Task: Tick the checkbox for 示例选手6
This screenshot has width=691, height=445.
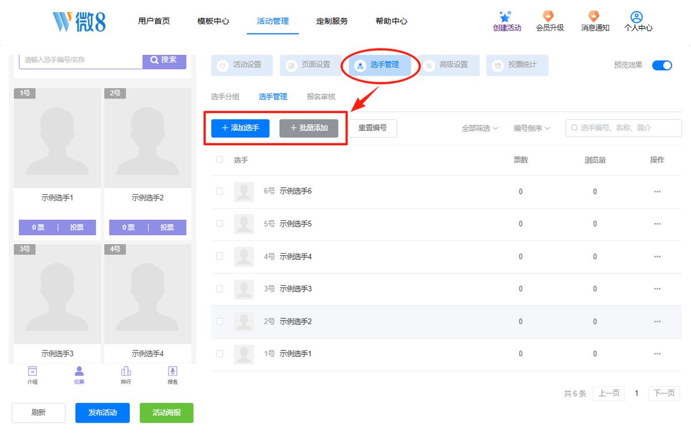Action: coord(219,191)
